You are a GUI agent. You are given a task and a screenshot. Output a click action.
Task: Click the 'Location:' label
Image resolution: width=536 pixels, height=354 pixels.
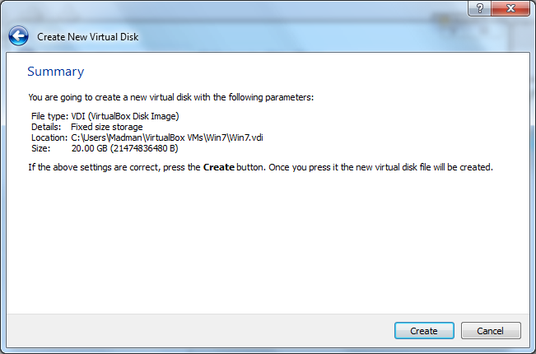tap(49, 137)
